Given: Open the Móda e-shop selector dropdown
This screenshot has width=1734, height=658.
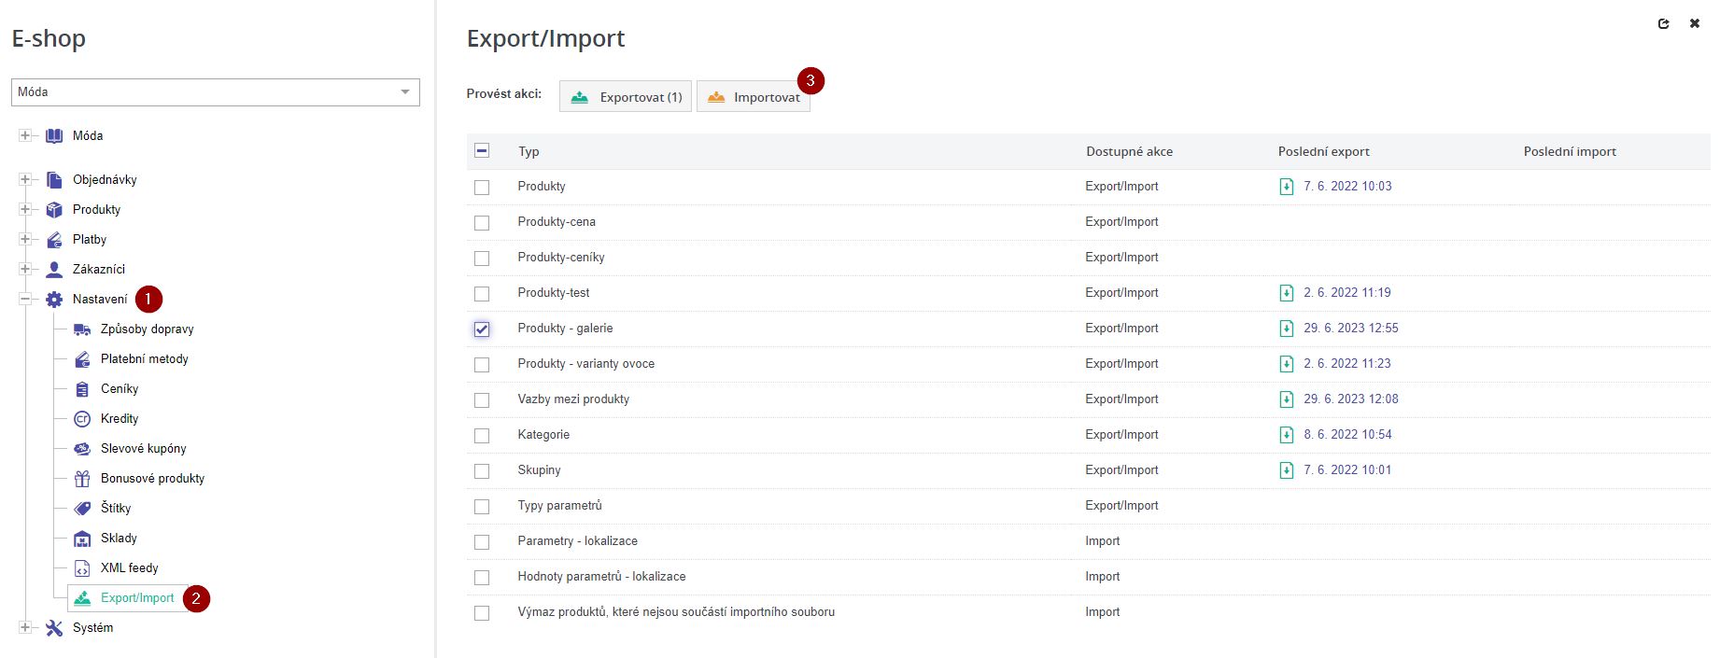Looking at the screenshot, I should point(216,92).
